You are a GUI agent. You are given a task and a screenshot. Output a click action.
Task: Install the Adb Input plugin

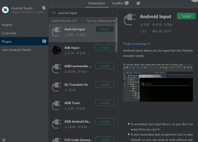click(105, 48)
